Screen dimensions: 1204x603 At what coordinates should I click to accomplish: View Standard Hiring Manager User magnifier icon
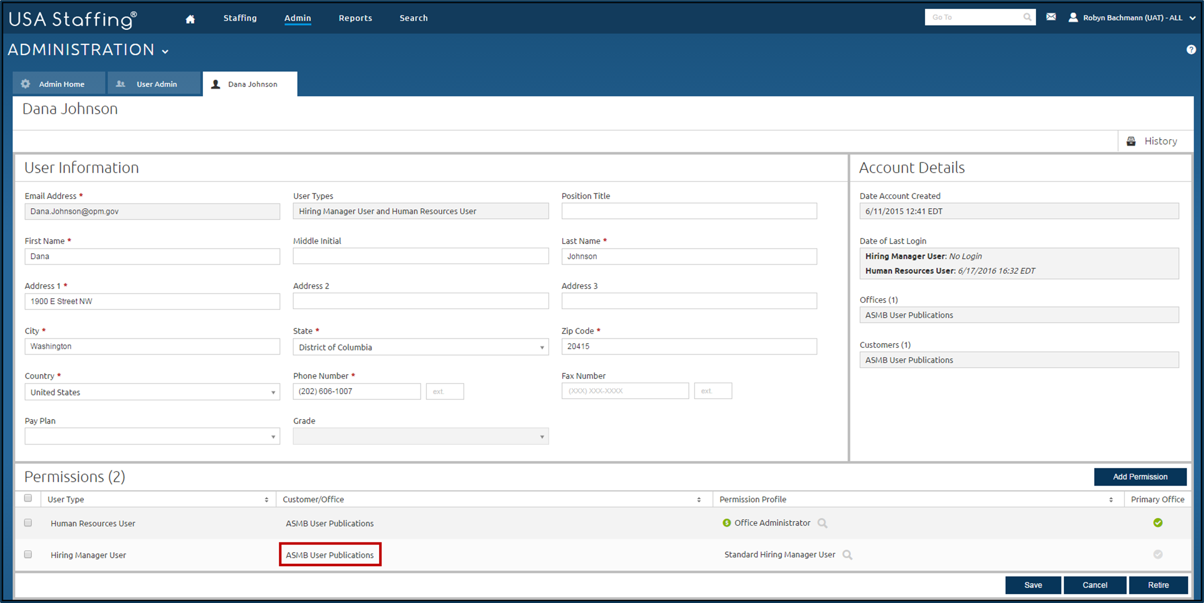847,555
